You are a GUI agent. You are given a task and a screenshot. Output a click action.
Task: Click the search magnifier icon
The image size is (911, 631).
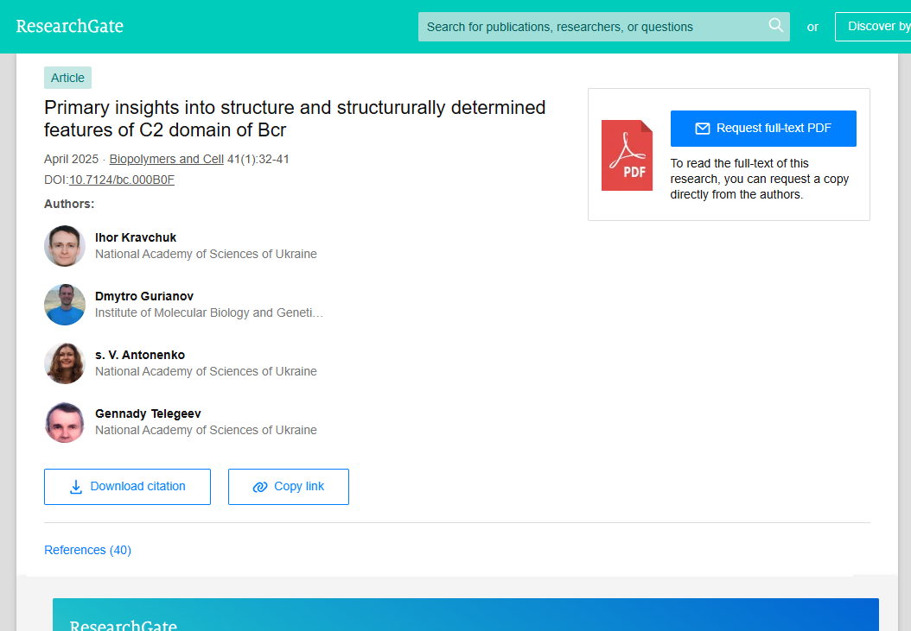(775, 26)
